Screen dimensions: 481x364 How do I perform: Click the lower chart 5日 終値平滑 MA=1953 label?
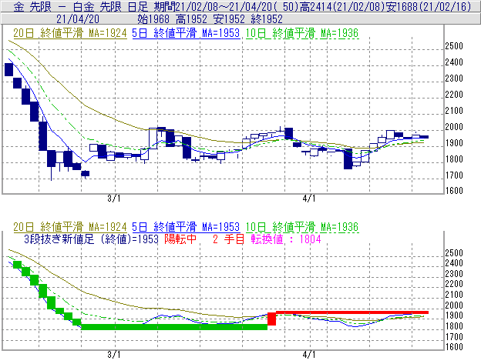[x=186, y=227]
